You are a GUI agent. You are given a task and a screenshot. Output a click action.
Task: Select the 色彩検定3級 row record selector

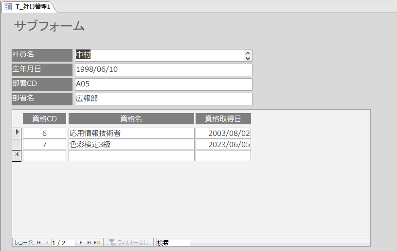tap(17, 144)
